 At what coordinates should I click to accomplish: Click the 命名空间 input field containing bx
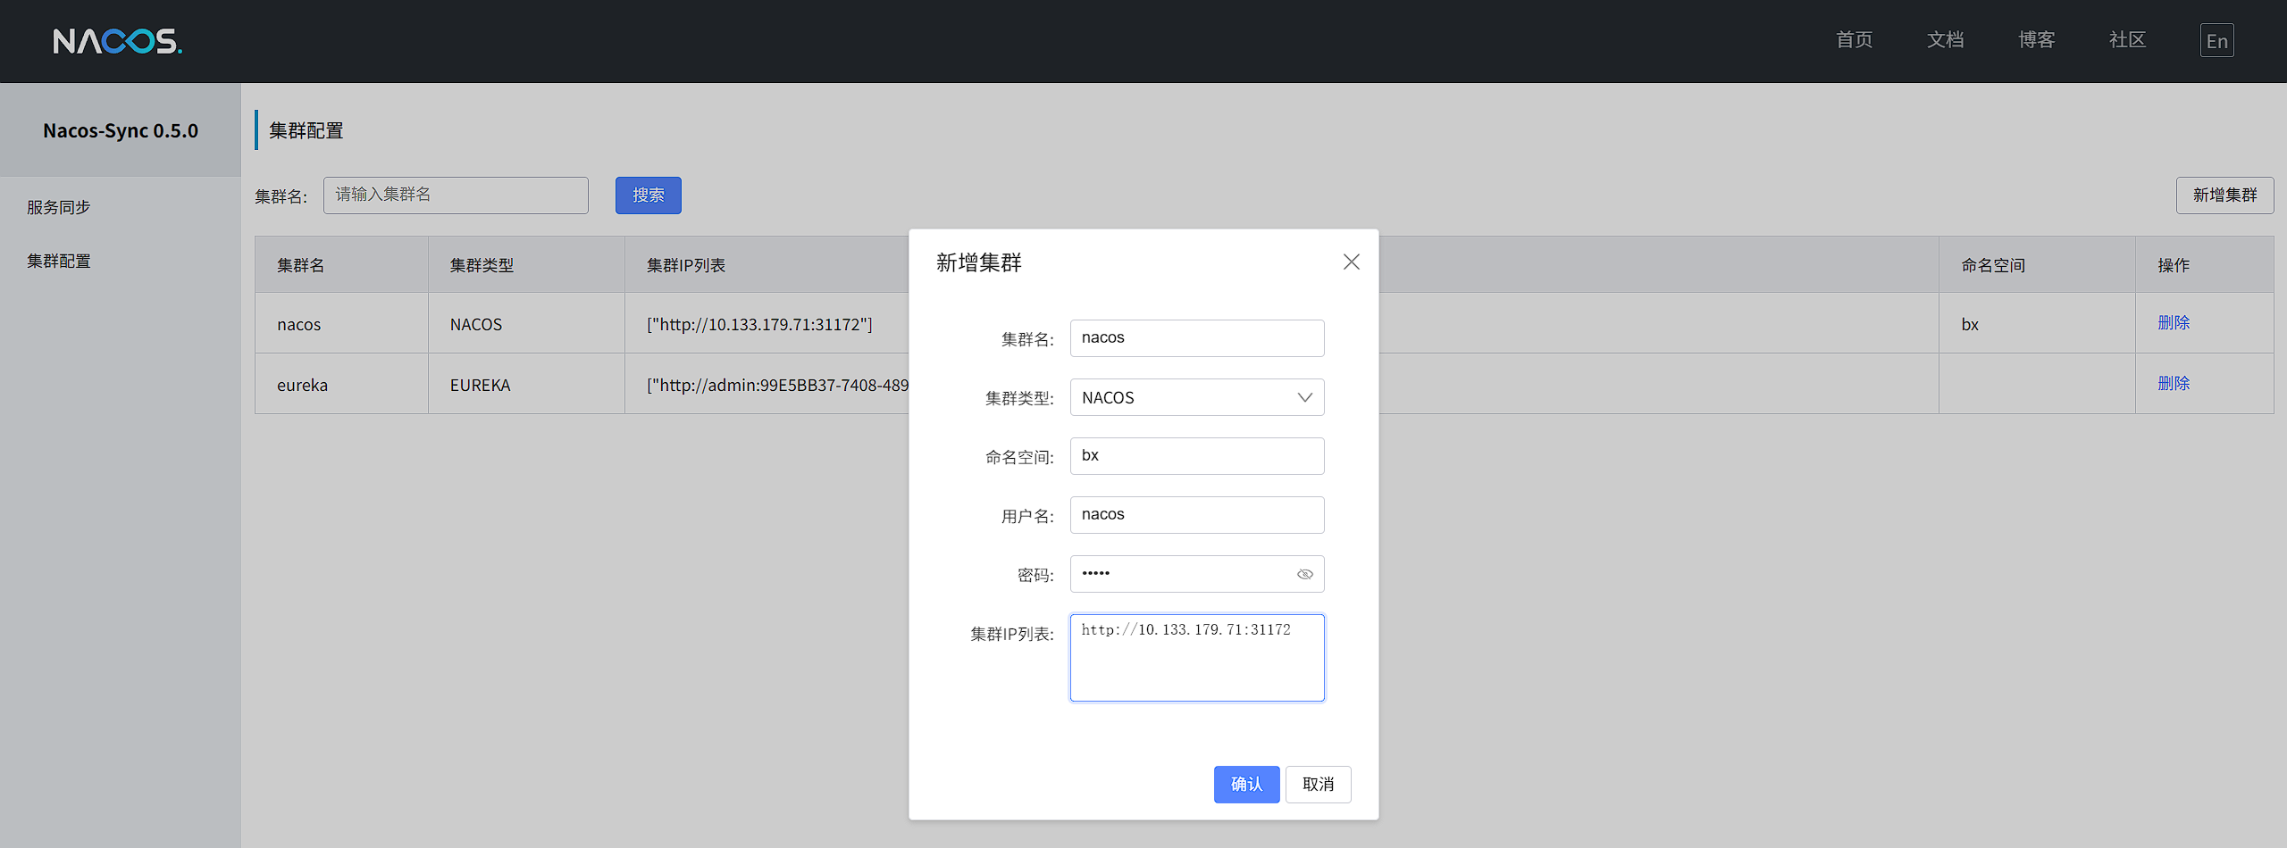point(1196,456)
